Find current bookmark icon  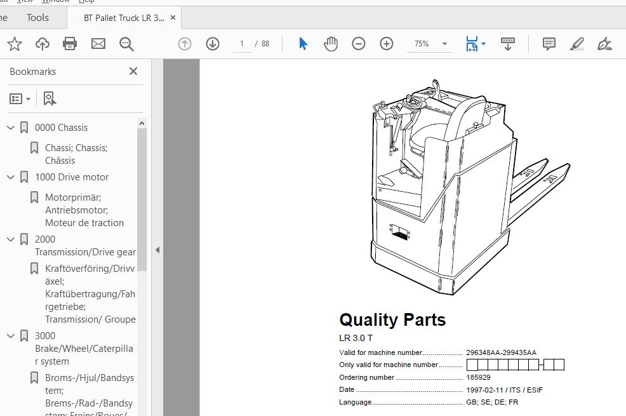click(50, 98)
